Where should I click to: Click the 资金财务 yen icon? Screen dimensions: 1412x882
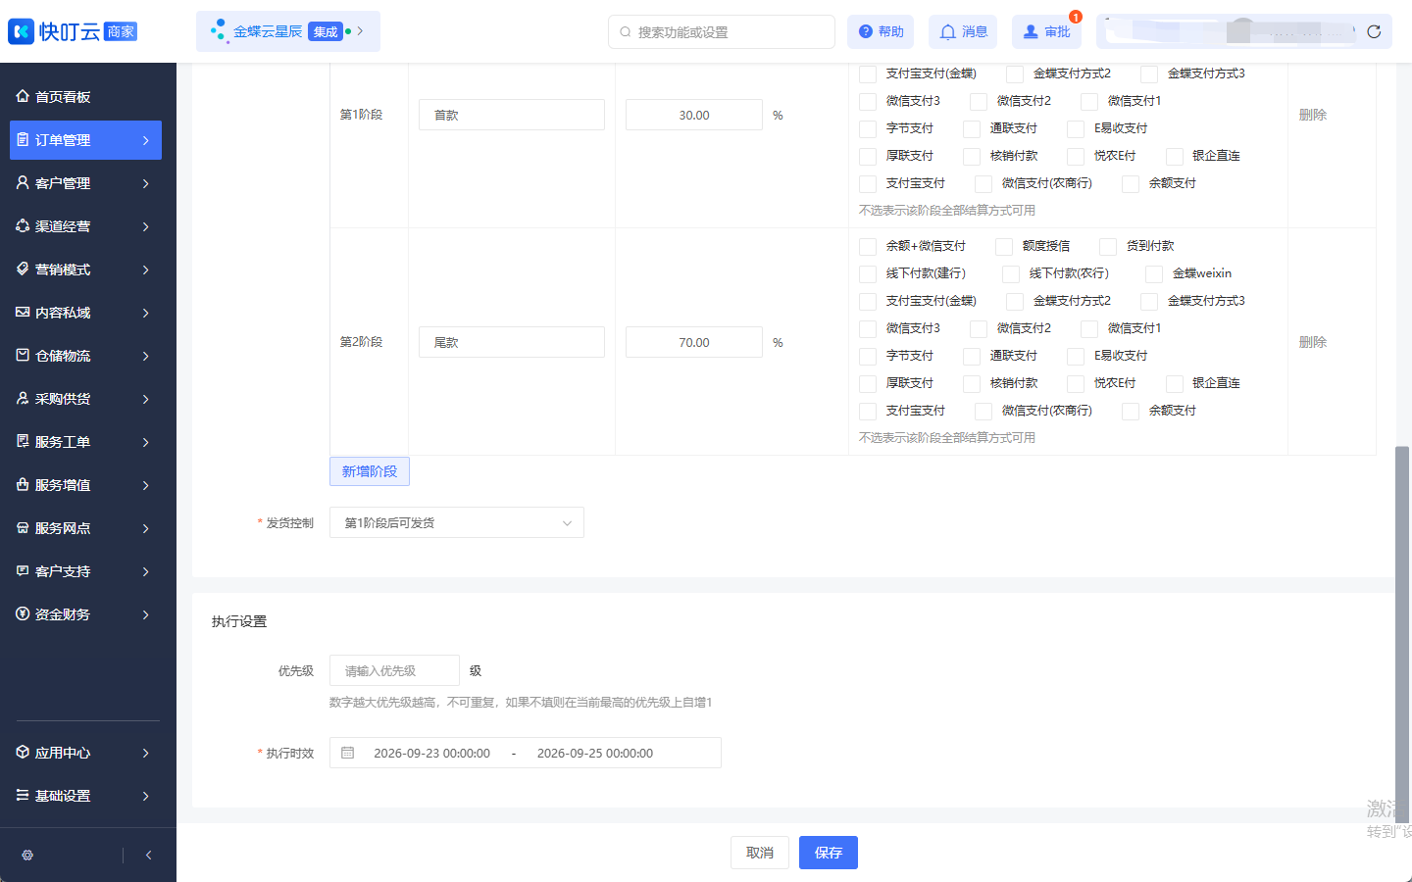pos(23,614)
